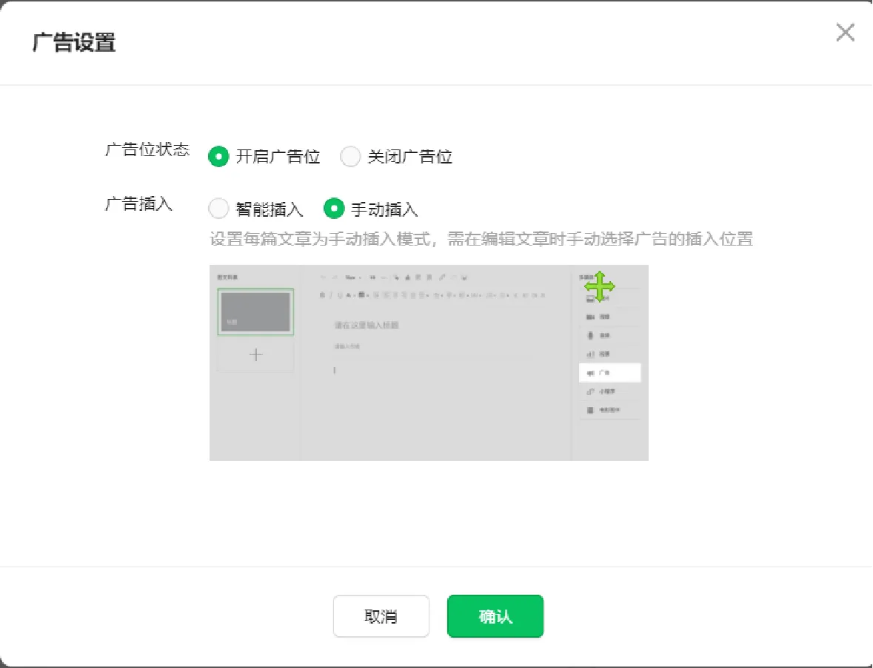The width and height of the screenshot is (873, 668).
Task: Click the Bold icon in the editor toolbar
Action: [x=323, y=295]
